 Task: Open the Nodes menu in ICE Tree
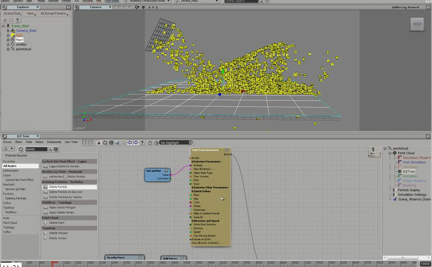39,142
